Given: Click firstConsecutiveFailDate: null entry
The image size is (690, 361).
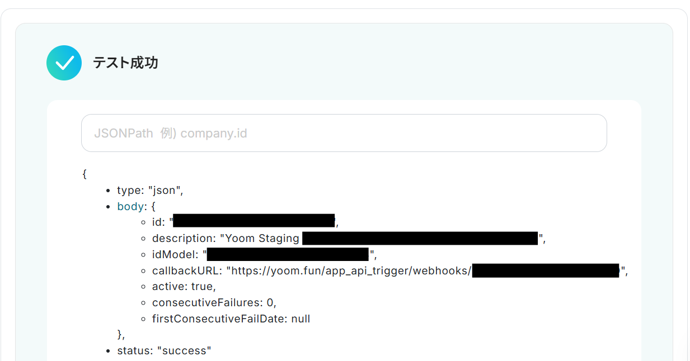Looking at the screenshot, I should tap(231, 319).
